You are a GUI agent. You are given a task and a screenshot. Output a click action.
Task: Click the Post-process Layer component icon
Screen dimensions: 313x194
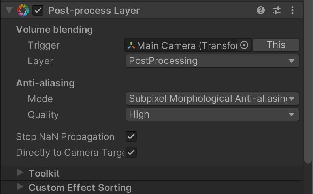tap(23, 11)
